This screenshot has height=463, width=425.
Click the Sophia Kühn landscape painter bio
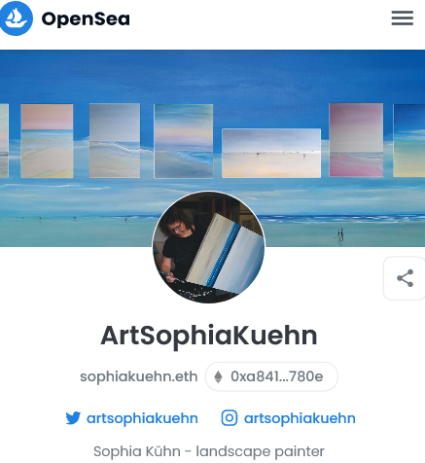tap(209, 451)
